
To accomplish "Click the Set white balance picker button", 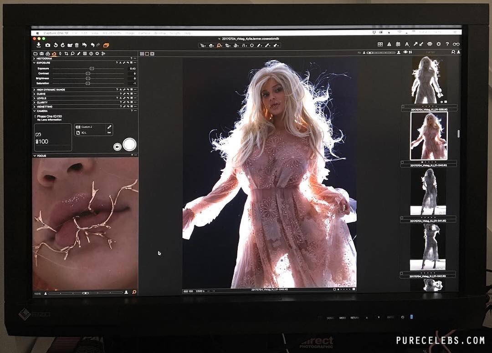I will [109, 127].
